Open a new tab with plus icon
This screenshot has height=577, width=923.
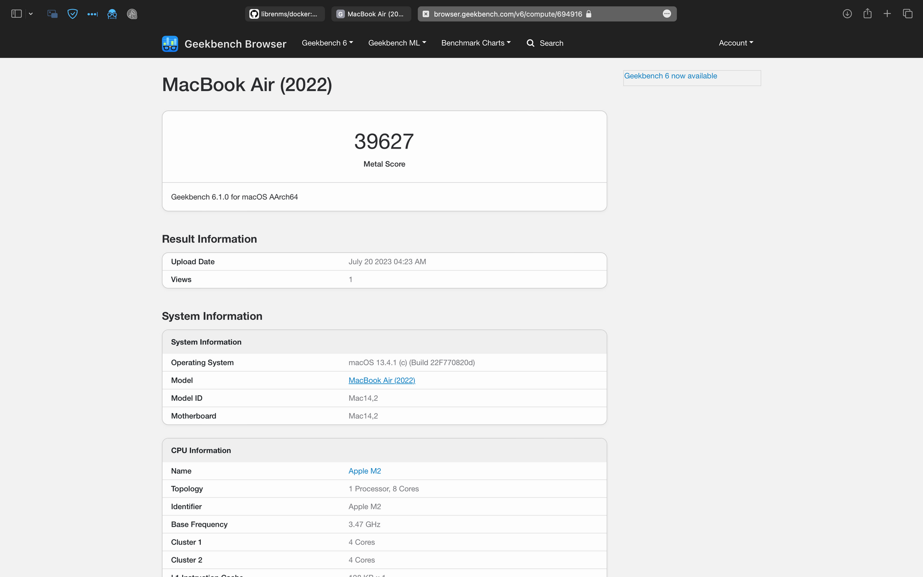click(887, 14)
